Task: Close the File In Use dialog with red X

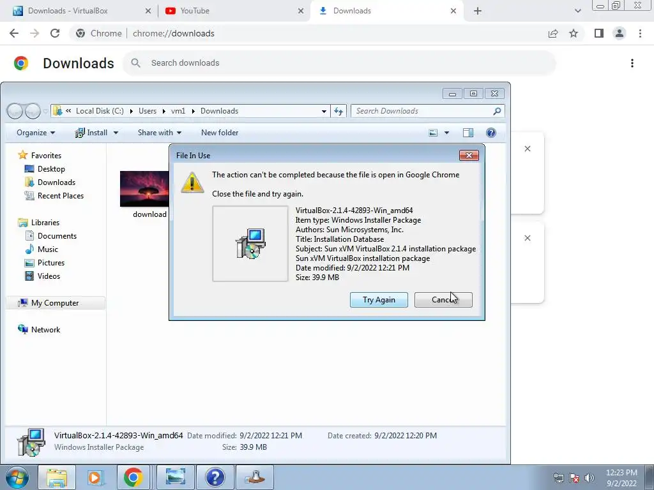Action: [x=469, y=156]
